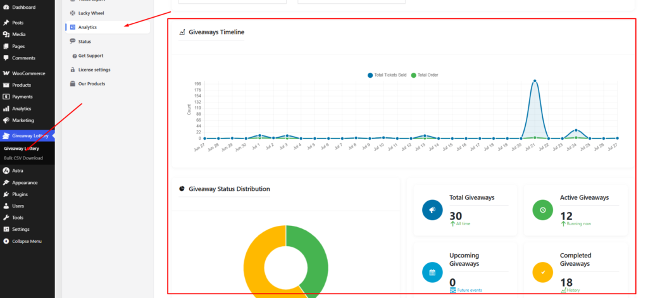This screenshot has width=648, height=298.
Task: Click the Total Giveaways megaphone icon
Action: pyautogui.click(x=432, y=210)
